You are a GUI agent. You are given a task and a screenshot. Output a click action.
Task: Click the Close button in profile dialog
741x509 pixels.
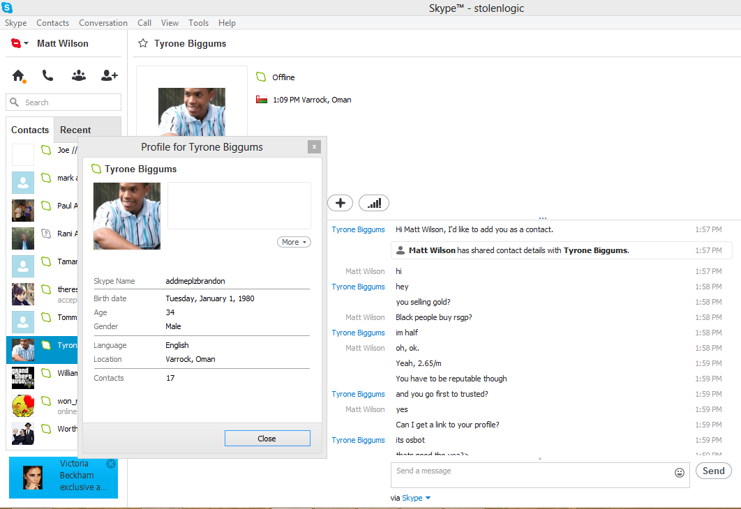click(x=267, y=438)
